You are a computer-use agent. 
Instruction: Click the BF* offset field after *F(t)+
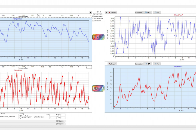click(x=63, y=115)
